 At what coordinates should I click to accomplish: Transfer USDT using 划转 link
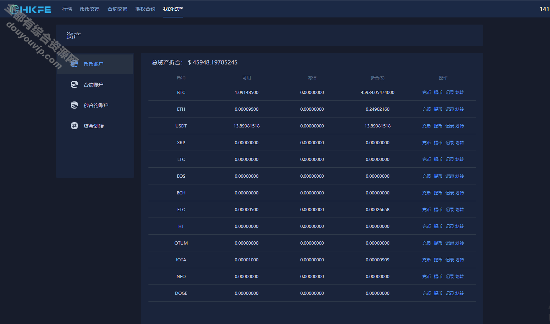[460, 126]
